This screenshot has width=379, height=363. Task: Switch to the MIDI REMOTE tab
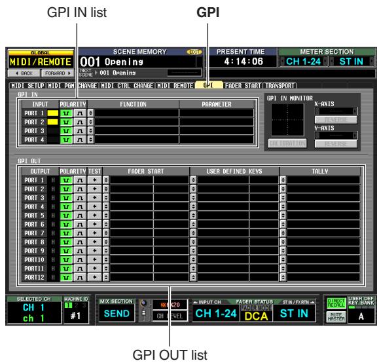(x=175, y=86)
